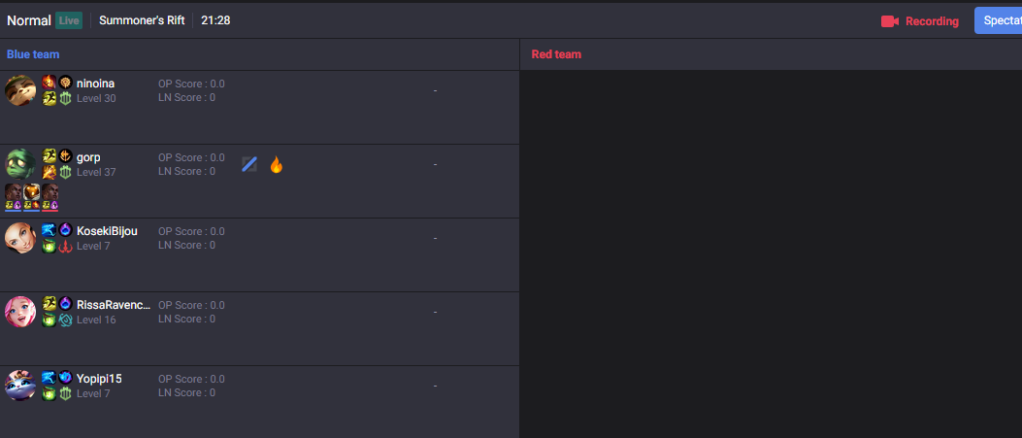The height and width of the screenshot is (438, 1022).
Task: Click gorp's Amumu champion portrait
Action: [20, 164]
